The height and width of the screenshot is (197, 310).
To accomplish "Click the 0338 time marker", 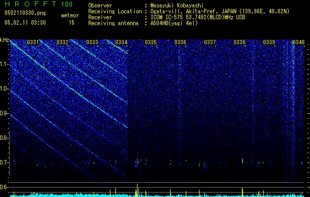I will (240, 42).
